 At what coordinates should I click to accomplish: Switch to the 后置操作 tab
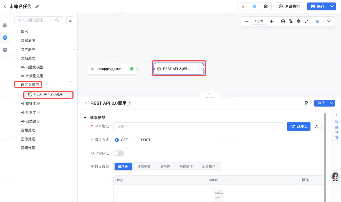click(x=209, y=167)
